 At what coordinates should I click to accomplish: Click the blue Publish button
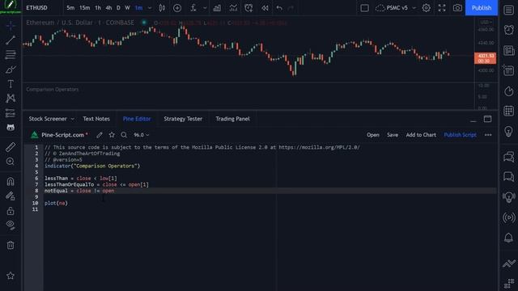tap(482, 7)
